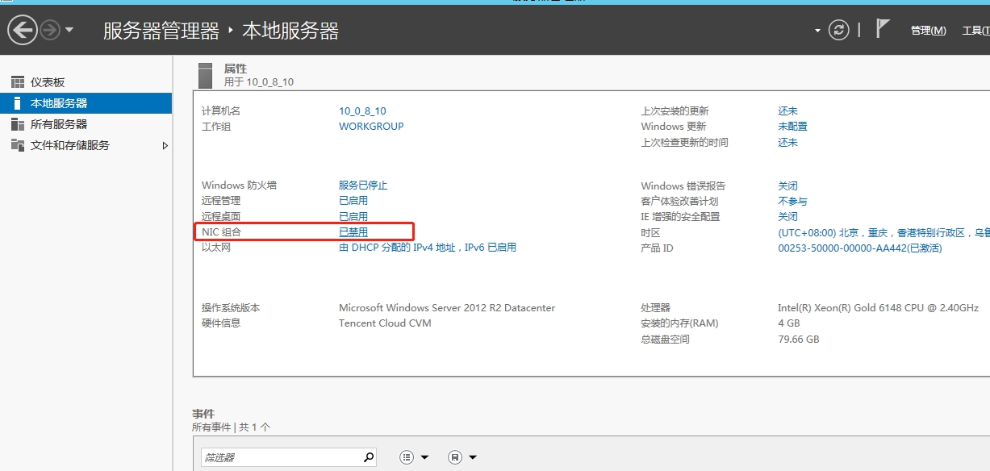Click the forward navigation arrow button
This screenshot has width=990, height=471.
pyautogui.click(x=50, y=31)
